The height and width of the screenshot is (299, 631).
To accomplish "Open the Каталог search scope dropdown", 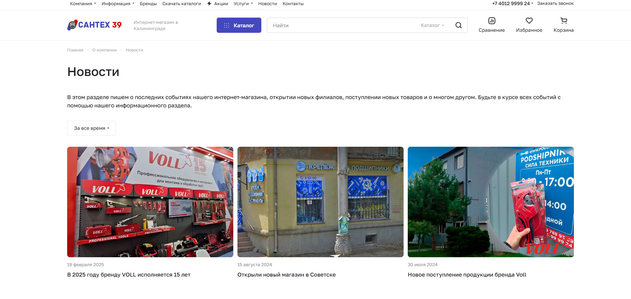I will click(x=432, y=25).
